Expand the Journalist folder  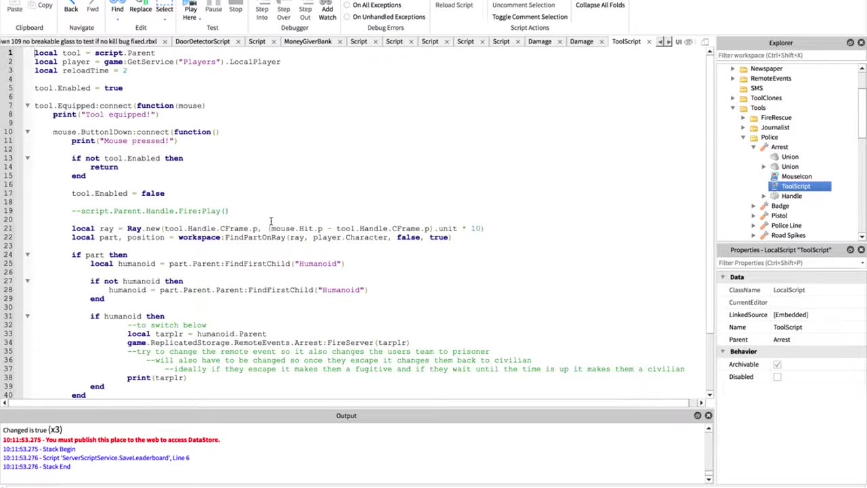[743, 127]
